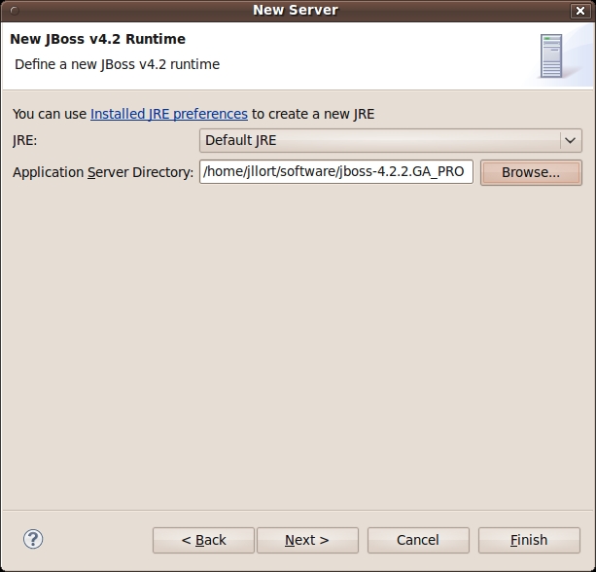Click the "Application Server Directory:" label
Viewport: 596px width, 572px height.
[103, 172]
